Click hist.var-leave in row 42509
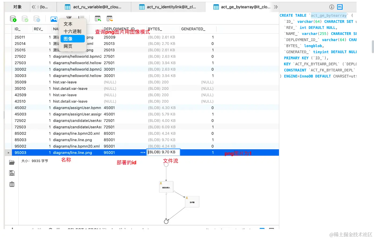374x239 pixels. point(65,95)
